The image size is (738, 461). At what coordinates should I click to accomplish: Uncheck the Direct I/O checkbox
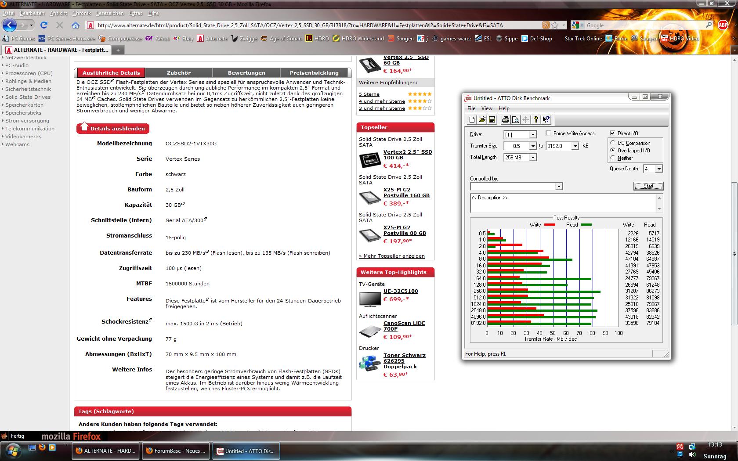(612, 133)
